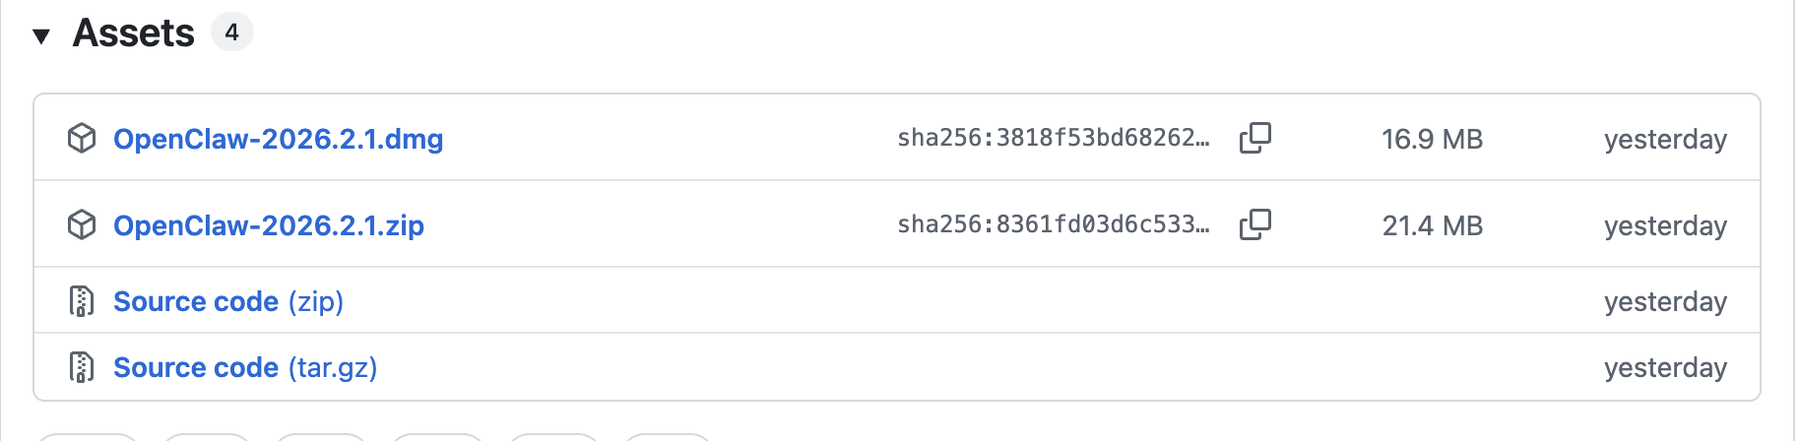
Task: Select the zip sha256 hash text
Action: tap(1053, 224)
